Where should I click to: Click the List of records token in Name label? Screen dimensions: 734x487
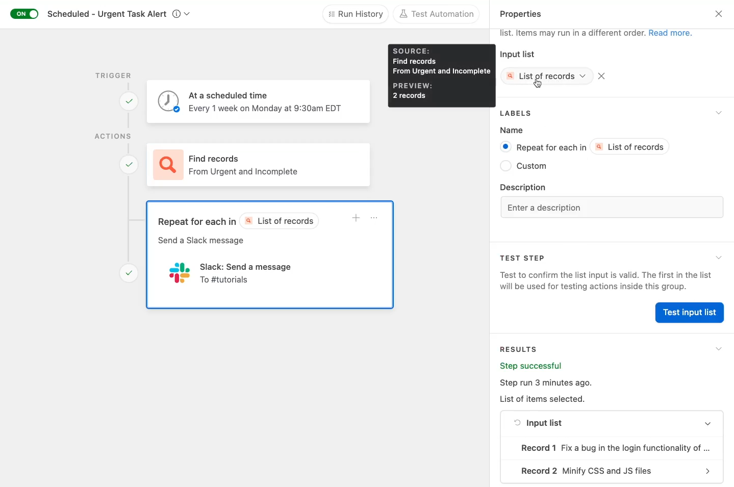click(629, 147)
